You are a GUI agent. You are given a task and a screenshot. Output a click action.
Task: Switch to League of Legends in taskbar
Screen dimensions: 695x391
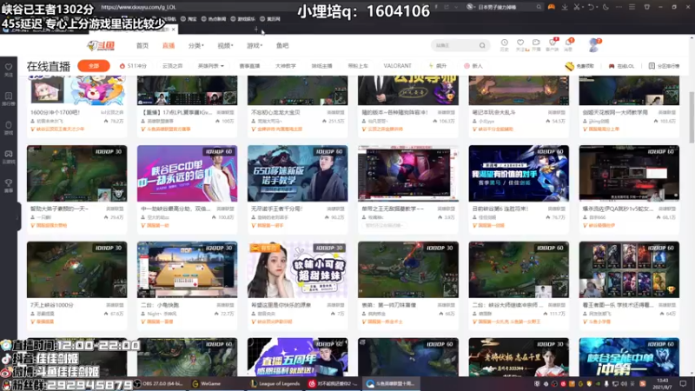click(275, 384)
